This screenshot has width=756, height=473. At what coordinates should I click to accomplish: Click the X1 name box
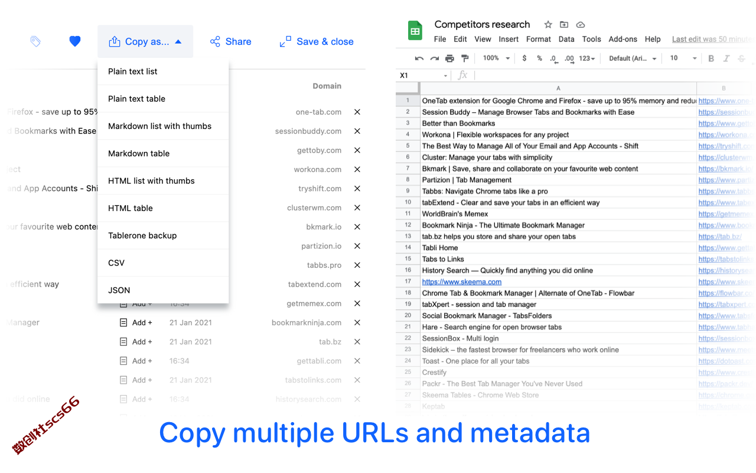422,75
